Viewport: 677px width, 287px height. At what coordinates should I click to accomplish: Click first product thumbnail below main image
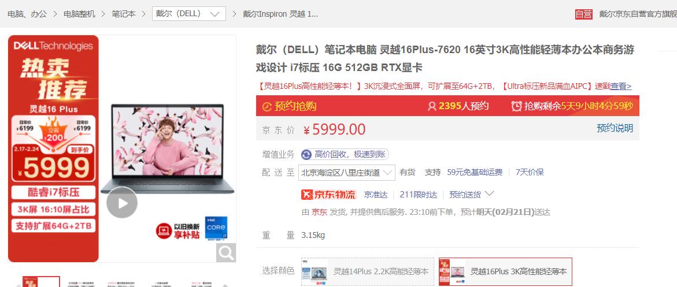click(x=42, y=281)
